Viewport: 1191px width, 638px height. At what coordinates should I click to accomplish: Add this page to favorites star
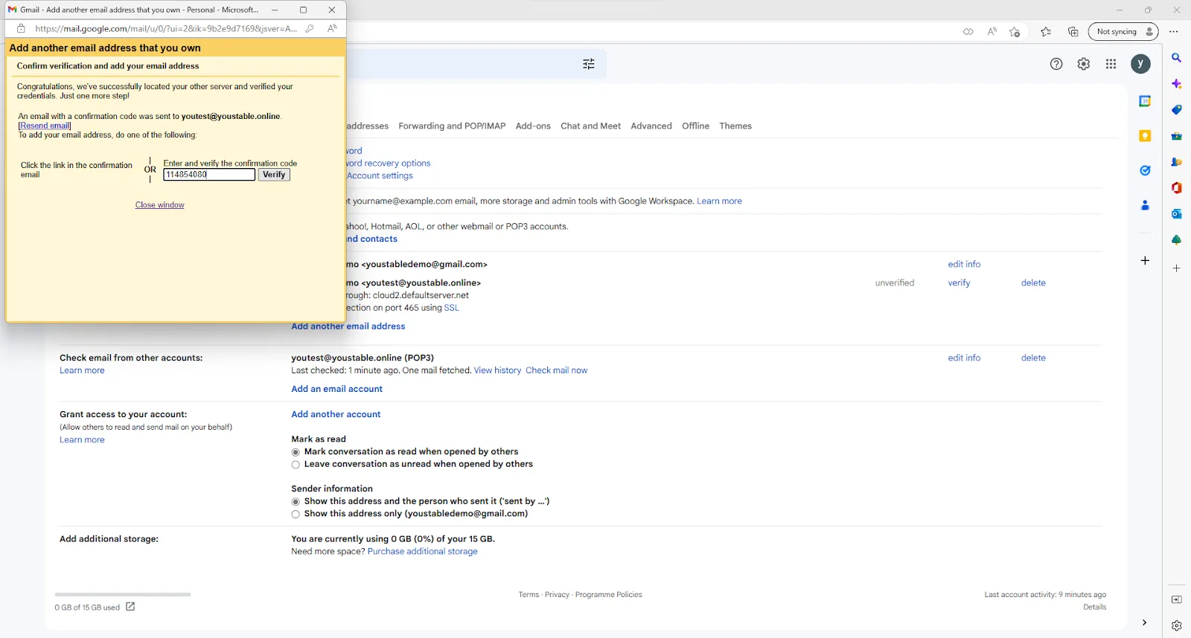click(1015, 31)
